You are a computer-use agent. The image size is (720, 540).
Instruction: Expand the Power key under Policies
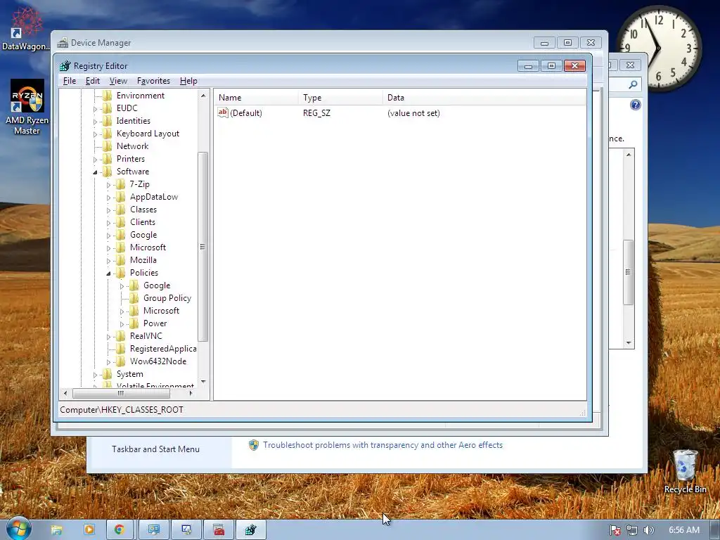click(x=122, y=324)
